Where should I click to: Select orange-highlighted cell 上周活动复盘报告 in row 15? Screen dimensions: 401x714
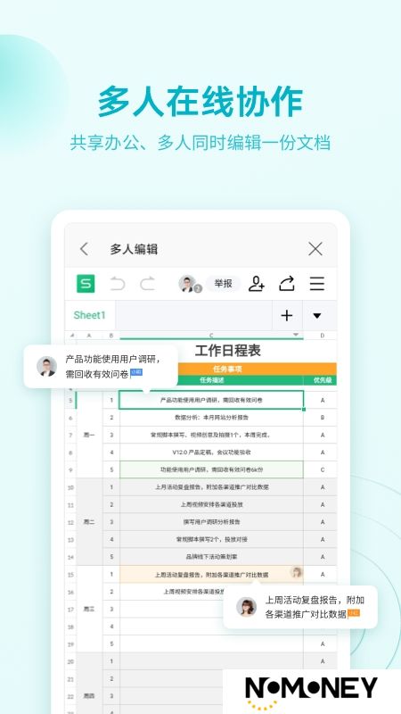pyautogui.click(x=211, y=574)
